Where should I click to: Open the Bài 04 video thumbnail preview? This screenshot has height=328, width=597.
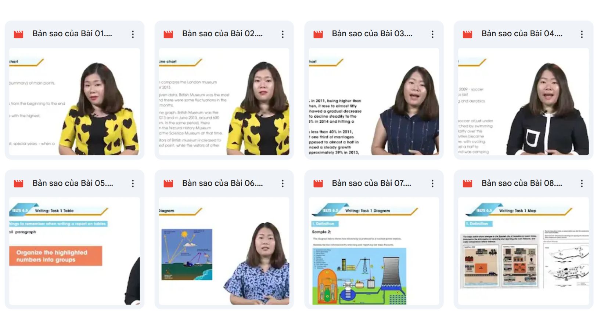(x=524, y=102)
